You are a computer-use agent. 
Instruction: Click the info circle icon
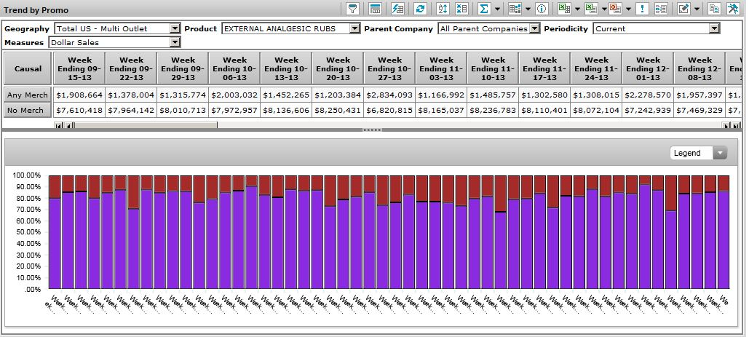(542, 9)
